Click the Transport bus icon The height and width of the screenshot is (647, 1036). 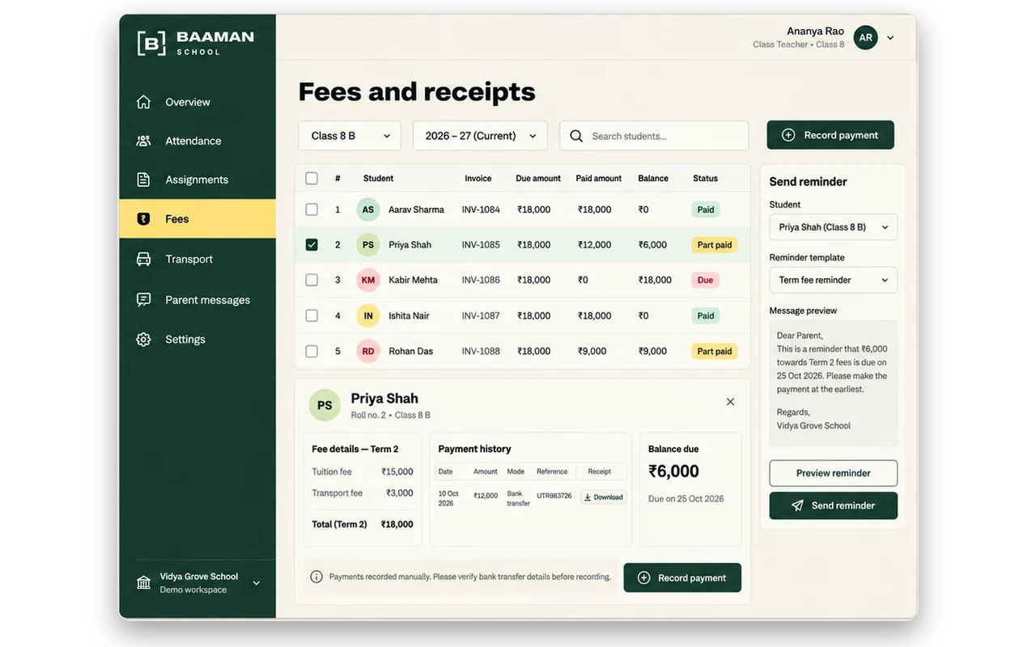144,259
